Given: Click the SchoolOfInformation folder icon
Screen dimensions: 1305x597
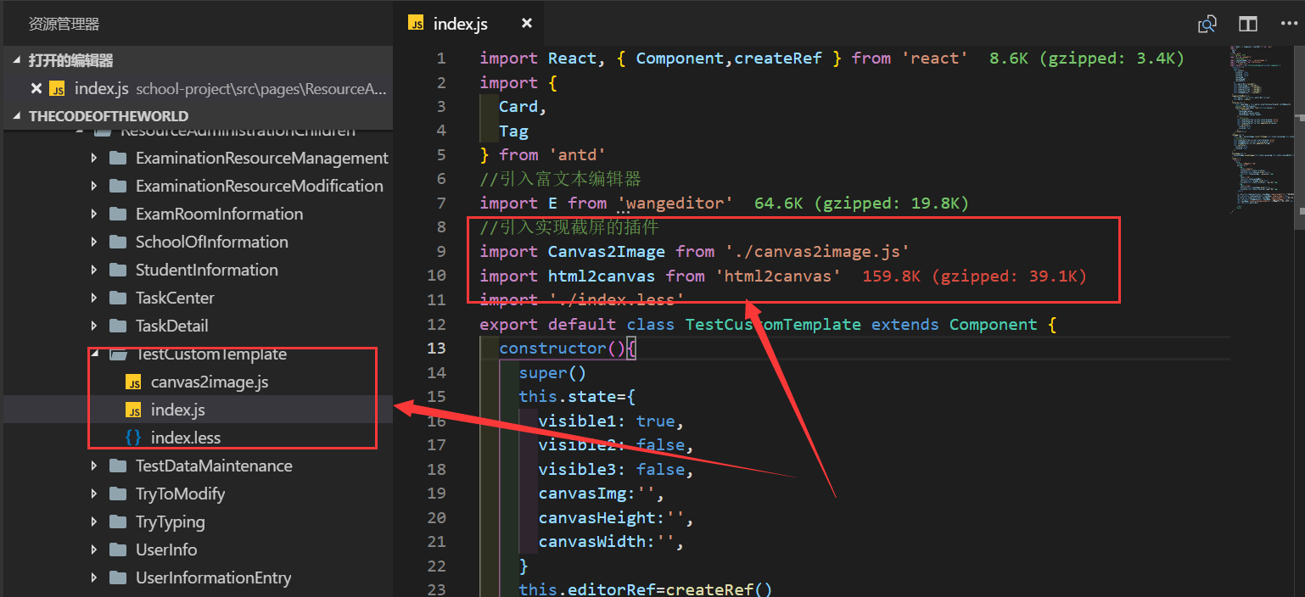Looking at the screenshot, I should pyautogui.click(x=118, y=243).
